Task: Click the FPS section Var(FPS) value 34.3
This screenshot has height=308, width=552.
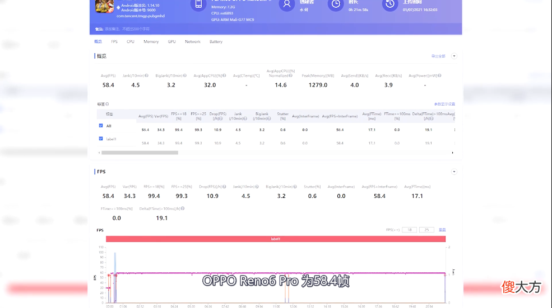Action: pos(129,196)
